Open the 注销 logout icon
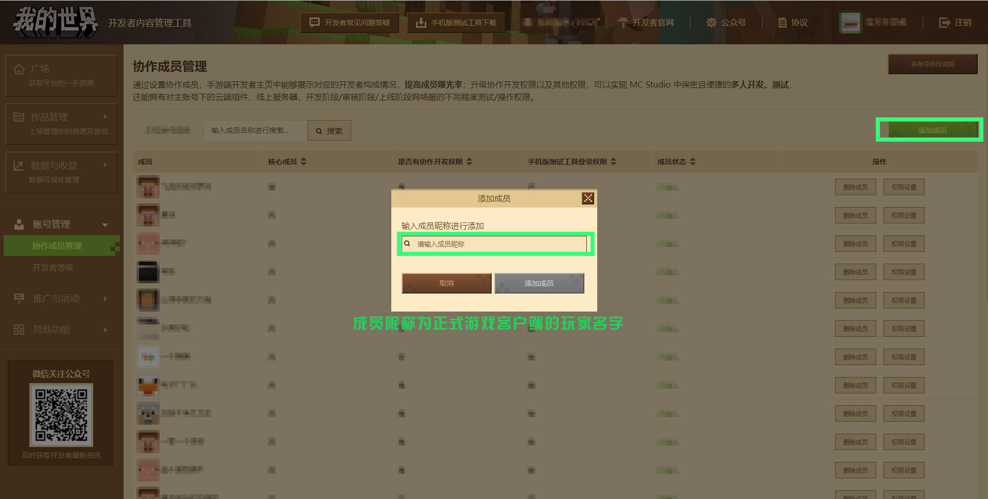This screenshot has height=499, width=988. (944, 23)
